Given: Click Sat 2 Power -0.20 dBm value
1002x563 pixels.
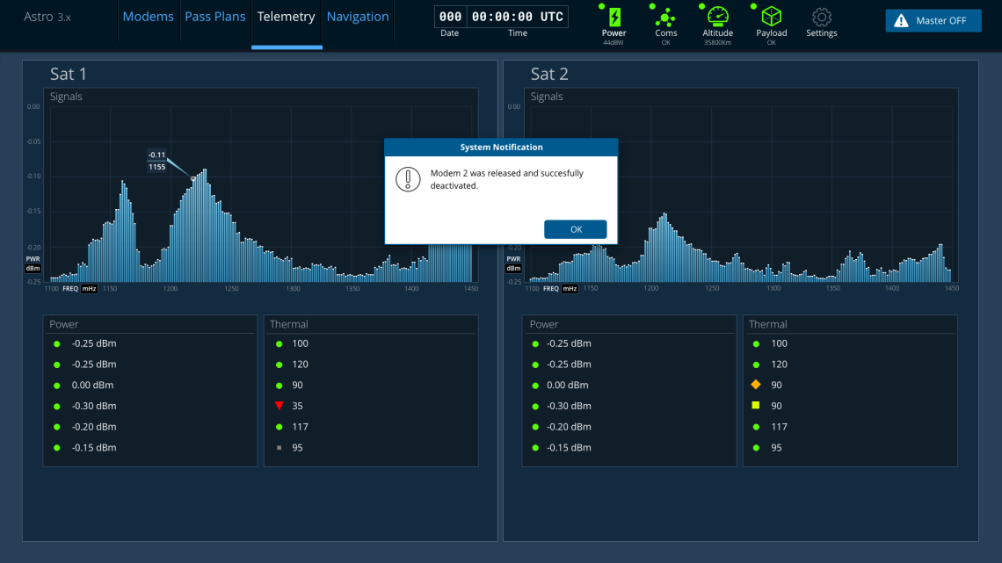Looking at the screenshot, I should pyautogui.click(x=569, y=426).
